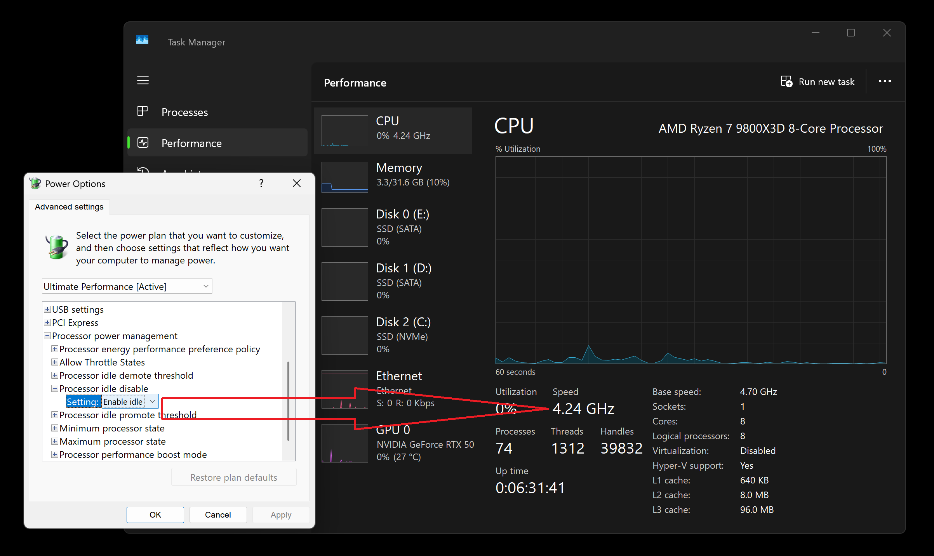934x556 pixels.
Task: Click the CPU utilization graph area
Action: (x=691, y=260)
